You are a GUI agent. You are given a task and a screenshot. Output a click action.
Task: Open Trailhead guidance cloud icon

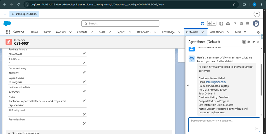coord(228,24)
